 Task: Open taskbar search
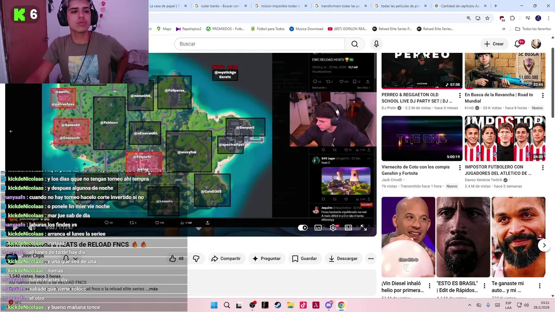click(227, 305)
